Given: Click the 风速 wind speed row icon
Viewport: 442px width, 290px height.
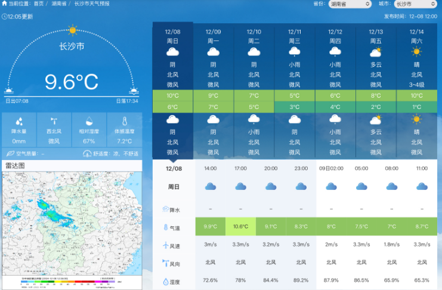Looking at the screenshot, I should tap(165, 245).
